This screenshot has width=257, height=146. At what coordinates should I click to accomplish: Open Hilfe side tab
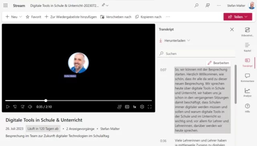pyautogui.click(x=247, y=108)
